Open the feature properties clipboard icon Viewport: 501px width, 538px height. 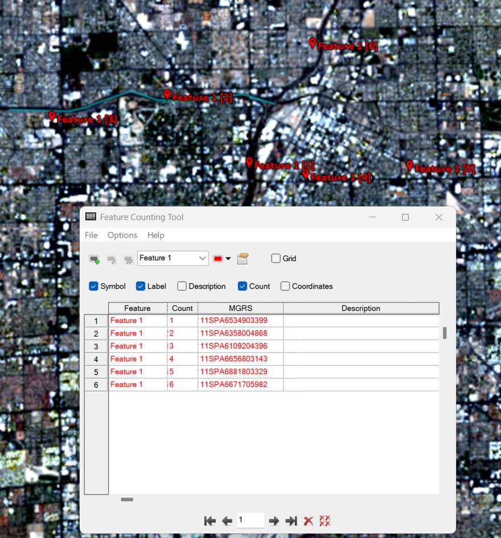point(243,259)
